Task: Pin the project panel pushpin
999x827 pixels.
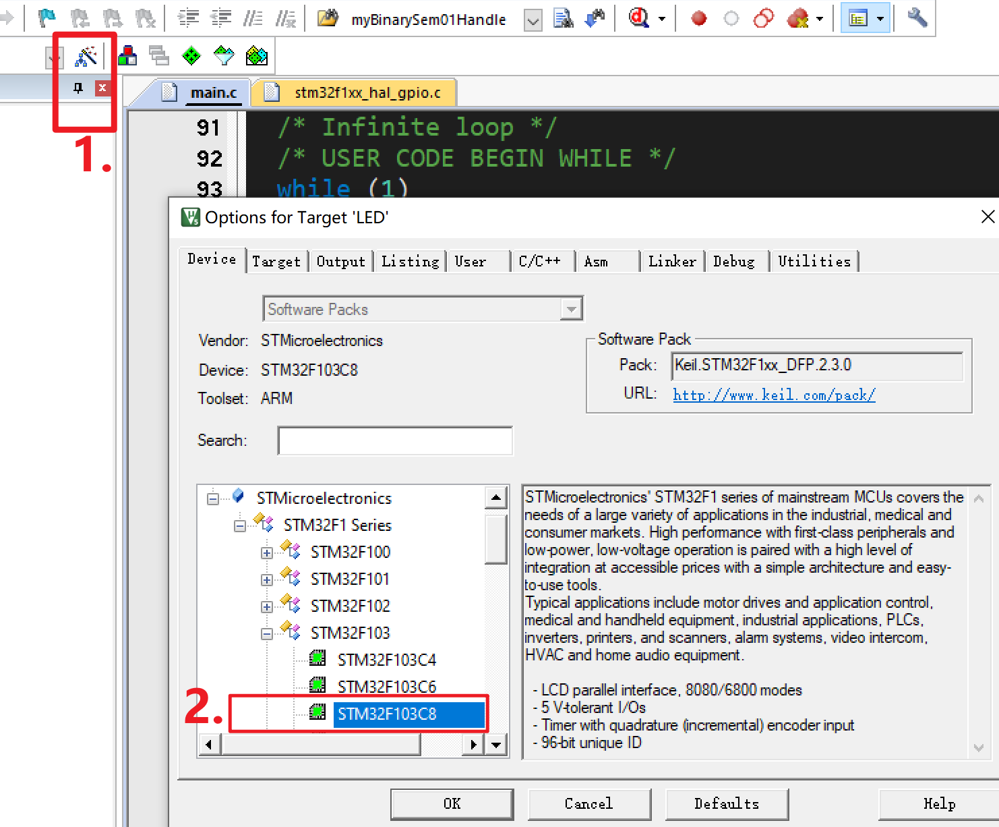Action: [x=78, y=88]
